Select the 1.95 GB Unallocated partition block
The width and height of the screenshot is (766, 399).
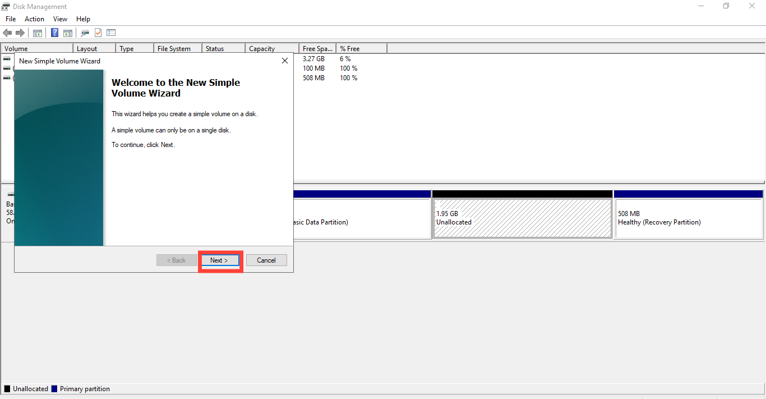(x=522, y=218)
